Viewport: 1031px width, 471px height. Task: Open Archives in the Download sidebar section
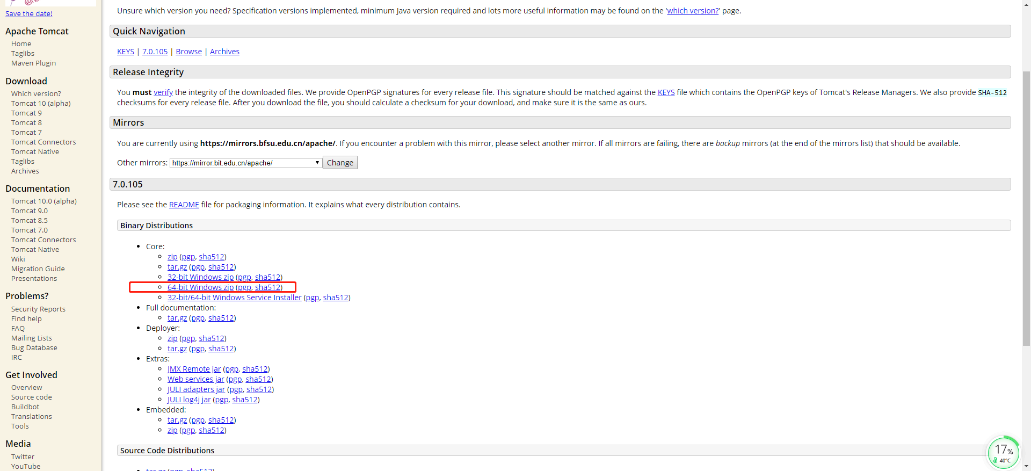coord(25,171)
